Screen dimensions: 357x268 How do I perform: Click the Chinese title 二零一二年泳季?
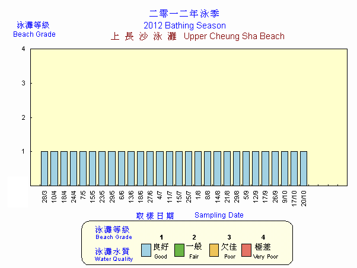pyautogui.click(x=184, y=14)
